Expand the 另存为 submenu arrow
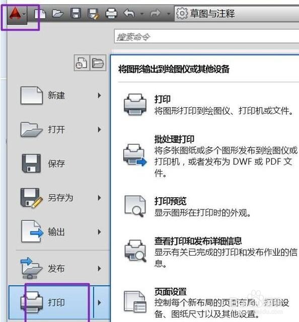The image size is (299, 322). tap(99, 198)
